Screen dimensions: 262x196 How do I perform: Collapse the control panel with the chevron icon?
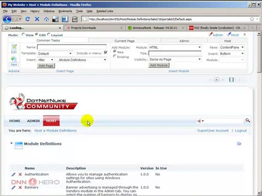pyautogui.click(x=245, y=35)
